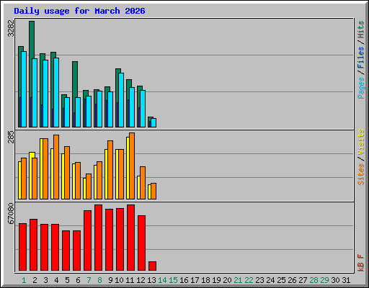Select the red KB bar for day 13
Image resolution: width=369 pixels, height=288 pixels.
click(153, 266)
